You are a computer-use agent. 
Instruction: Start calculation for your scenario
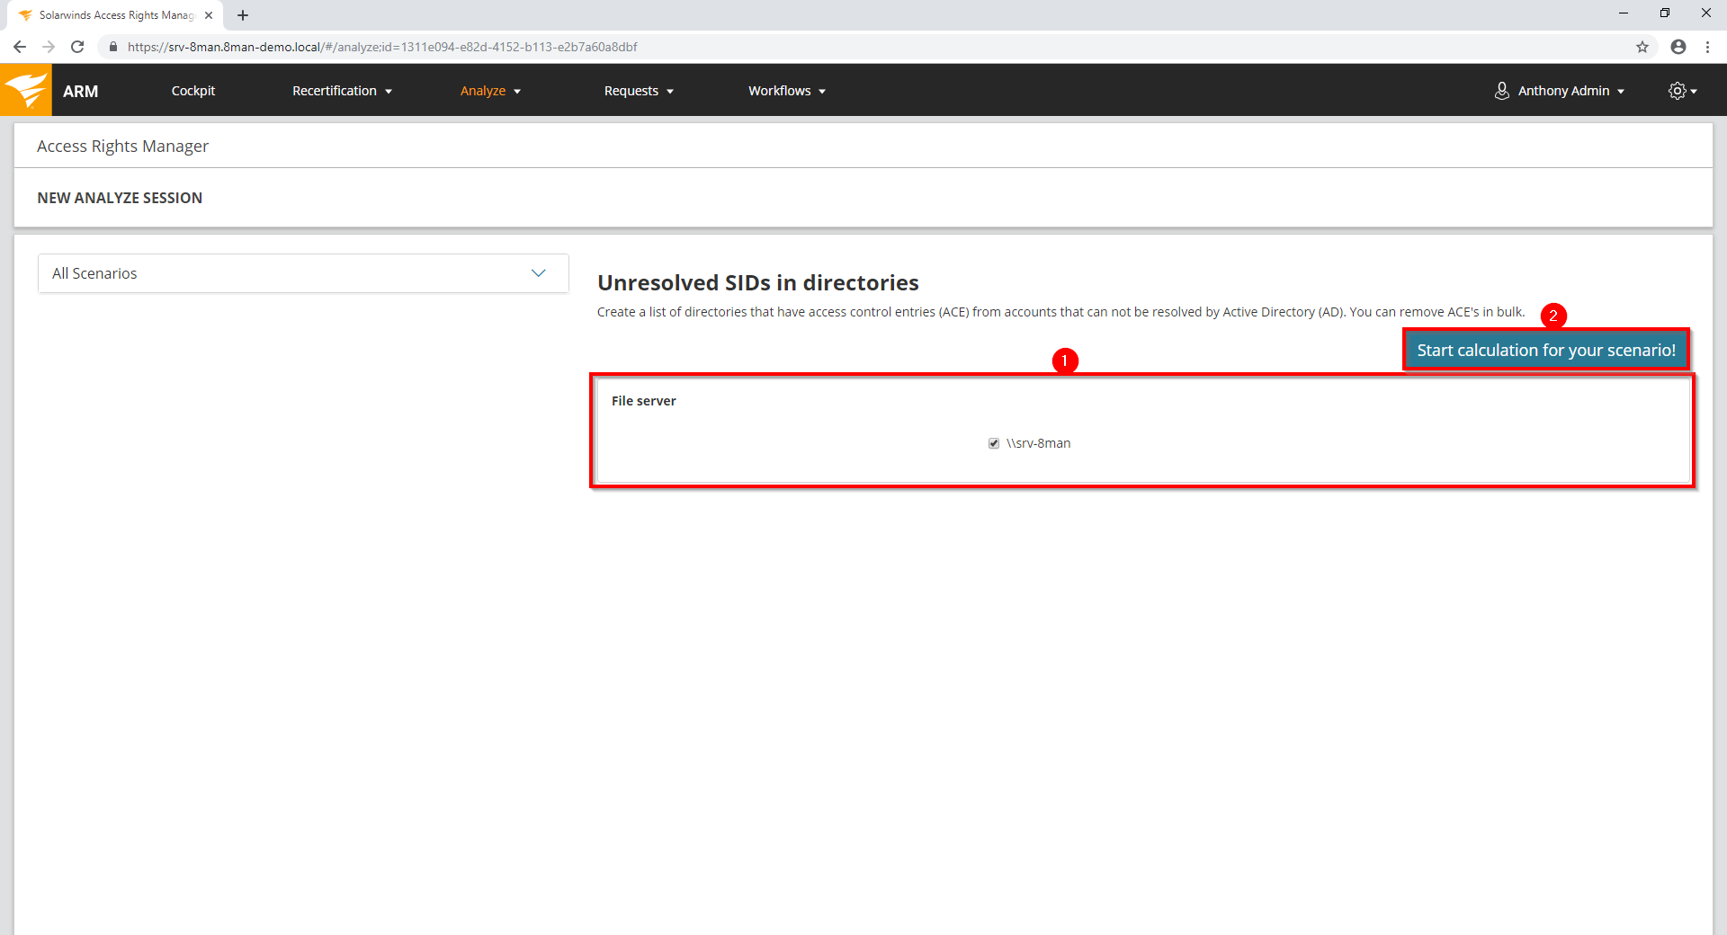(x=1545, y=350)
